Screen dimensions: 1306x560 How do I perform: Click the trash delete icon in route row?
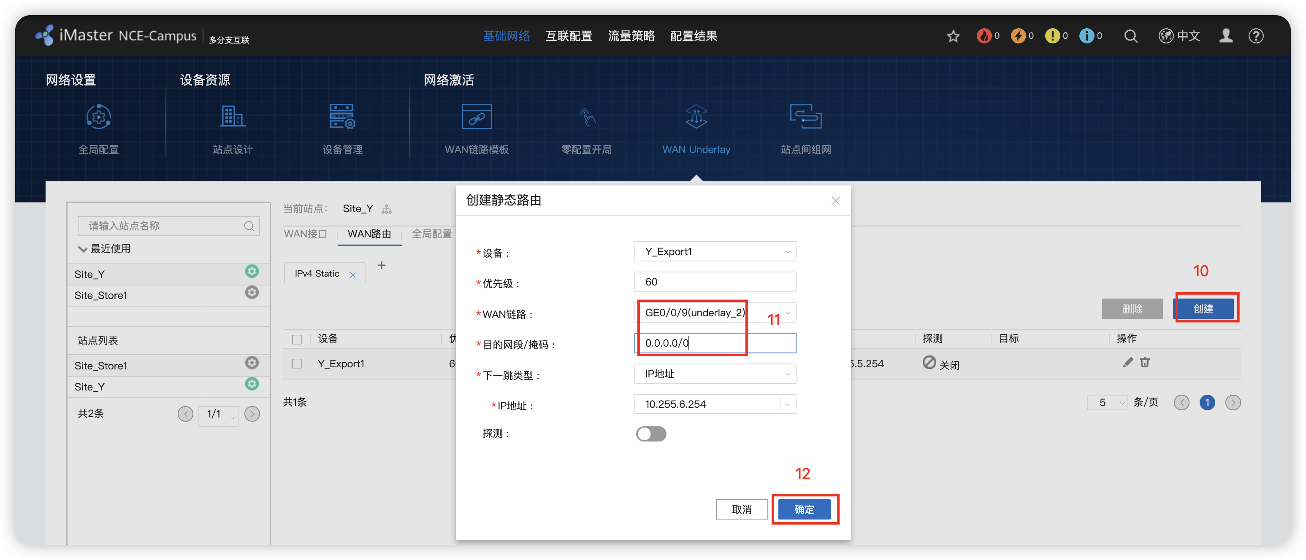point(1145,363)
